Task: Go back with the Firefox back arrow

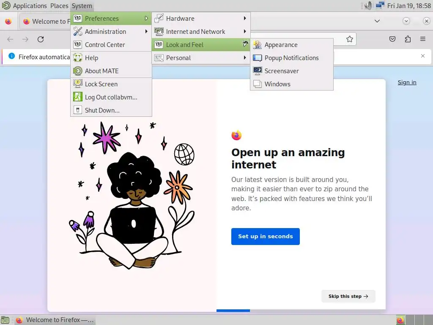Action: pos(10,39)
